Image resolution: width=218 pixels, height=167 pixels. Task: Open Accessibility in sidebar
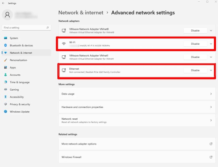click(x=26, y=97)
